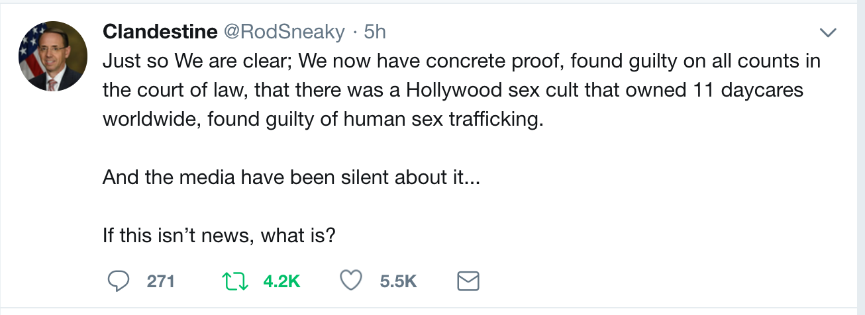Retweet this post using the arrows icon
Viewport: 865px width, 315px height.
(234, 281)
